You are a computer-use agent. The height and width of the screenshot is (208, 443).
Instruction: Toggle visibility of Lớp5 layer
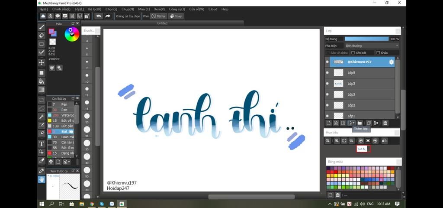coord(327,73)
